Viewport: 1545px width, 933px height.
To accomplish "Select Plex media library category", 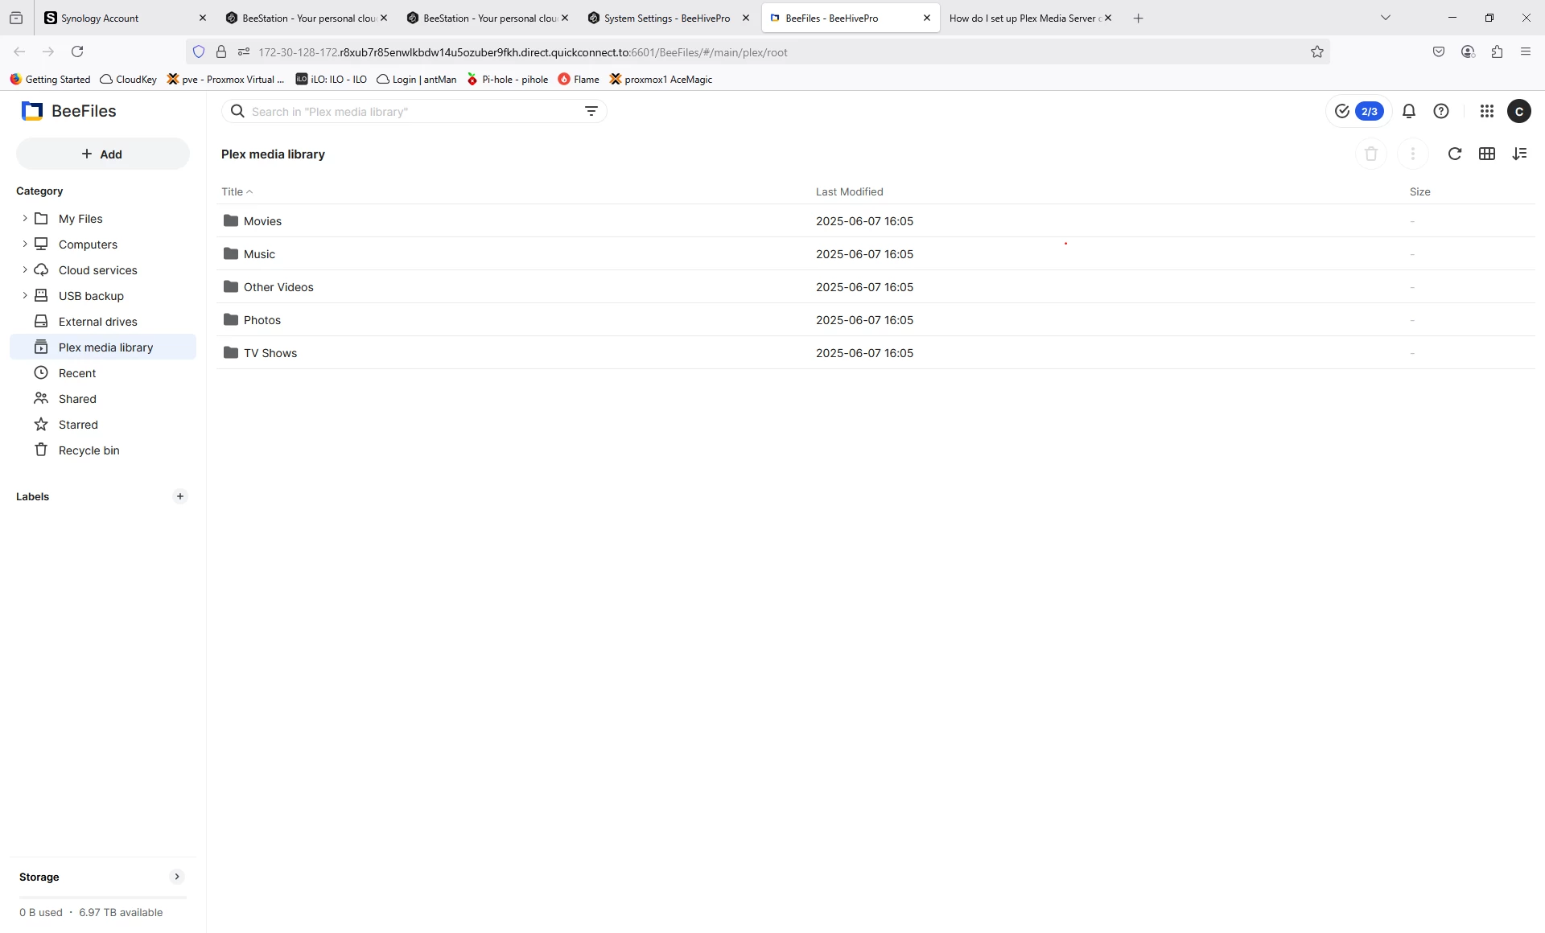I will (103, 347).
